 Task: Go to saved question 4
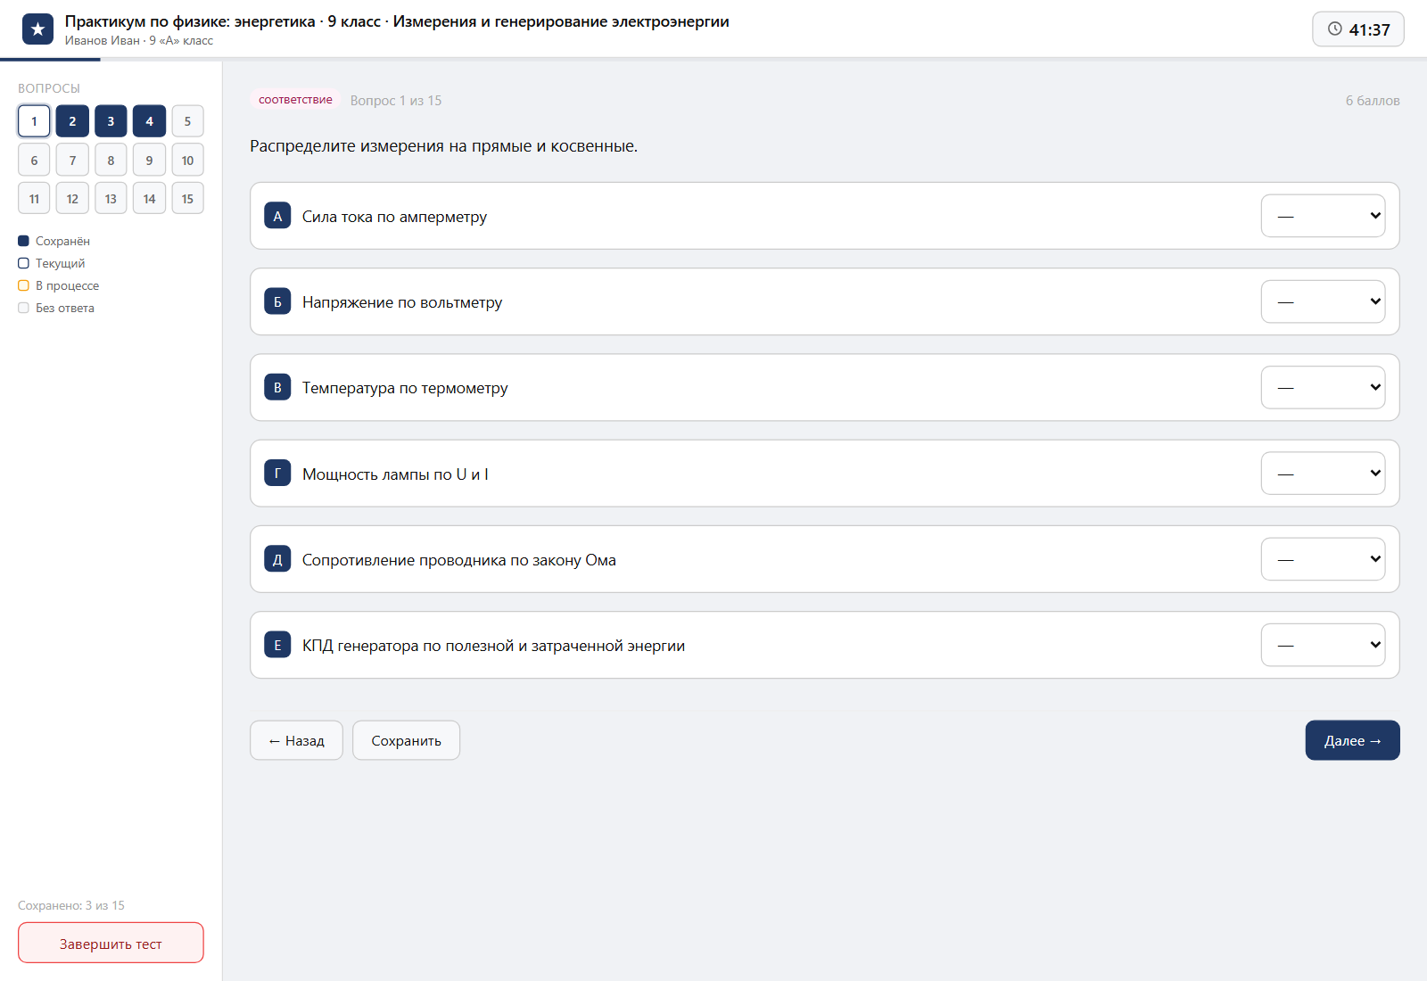click(x=149, y=121)
